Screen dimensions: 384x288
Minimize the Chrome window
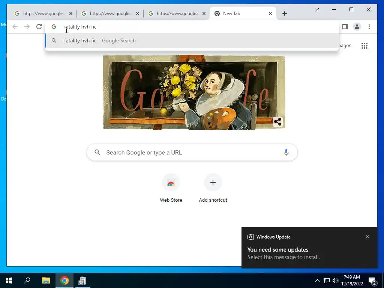(x=334, y=9)
